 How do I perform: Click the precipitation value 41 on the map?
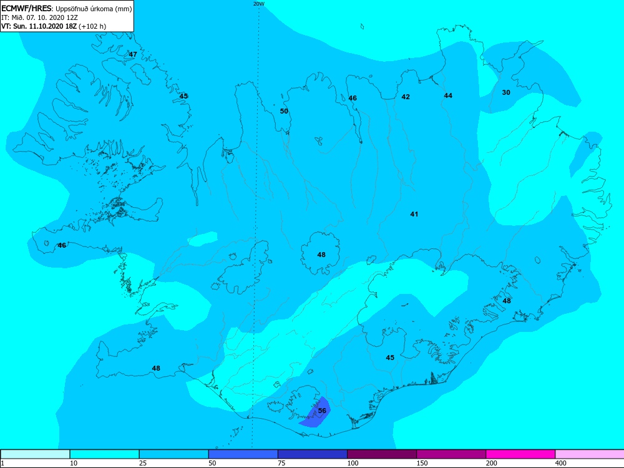414,214
